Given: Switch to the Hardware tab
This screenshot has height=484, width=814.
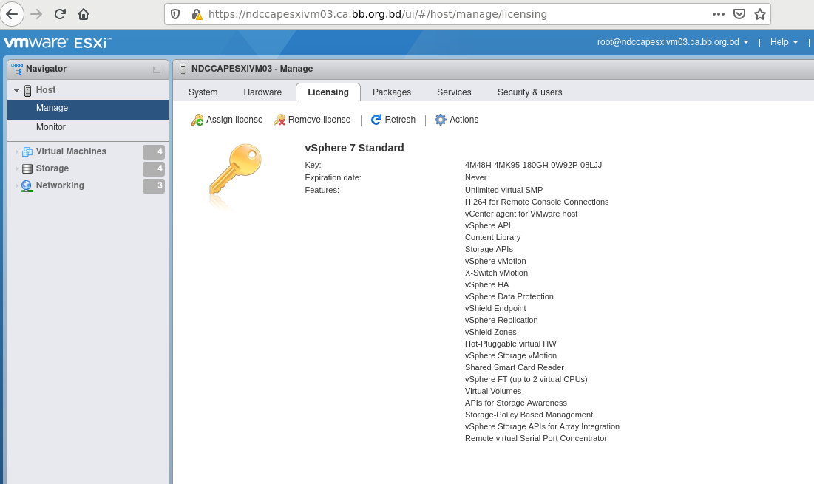Looking at the screenshot, I should 262,92.
